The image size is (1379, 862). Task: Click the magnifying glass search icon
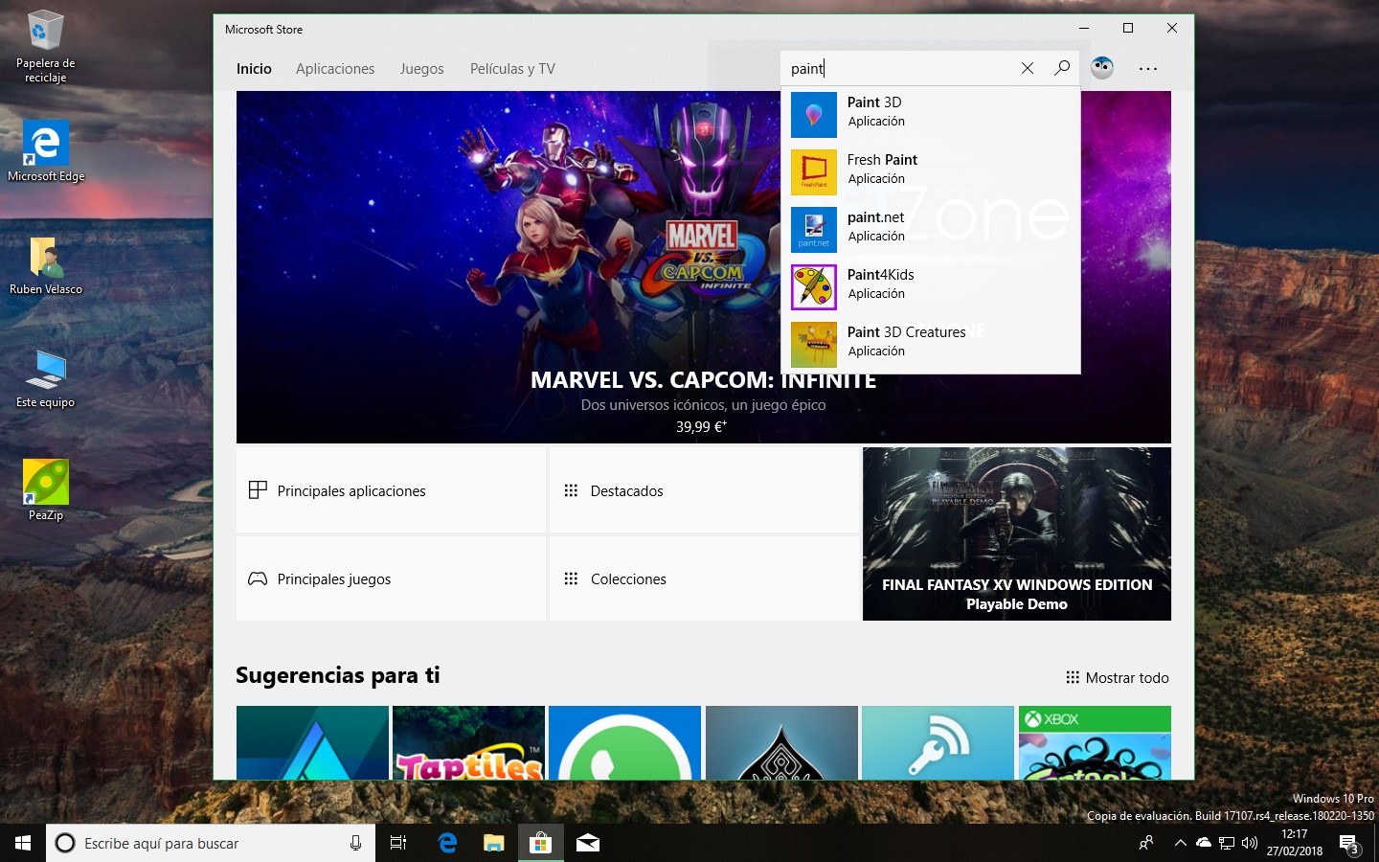[1062, 68]
